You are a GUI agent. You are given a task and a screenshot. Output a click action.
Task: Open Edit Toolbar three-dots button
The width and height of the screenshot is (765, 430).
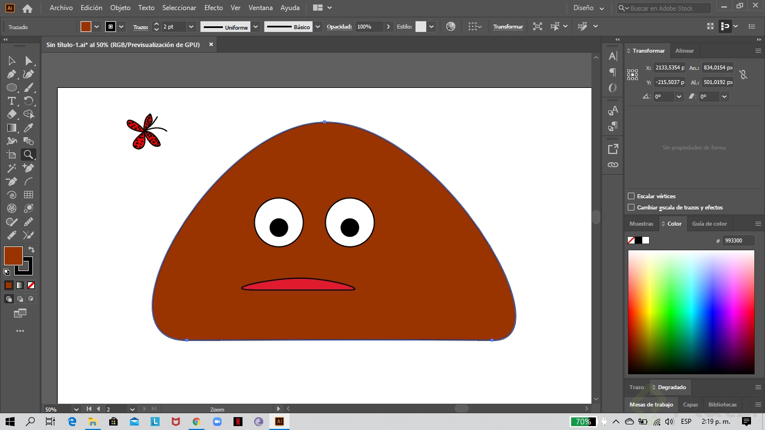(20, 331)
